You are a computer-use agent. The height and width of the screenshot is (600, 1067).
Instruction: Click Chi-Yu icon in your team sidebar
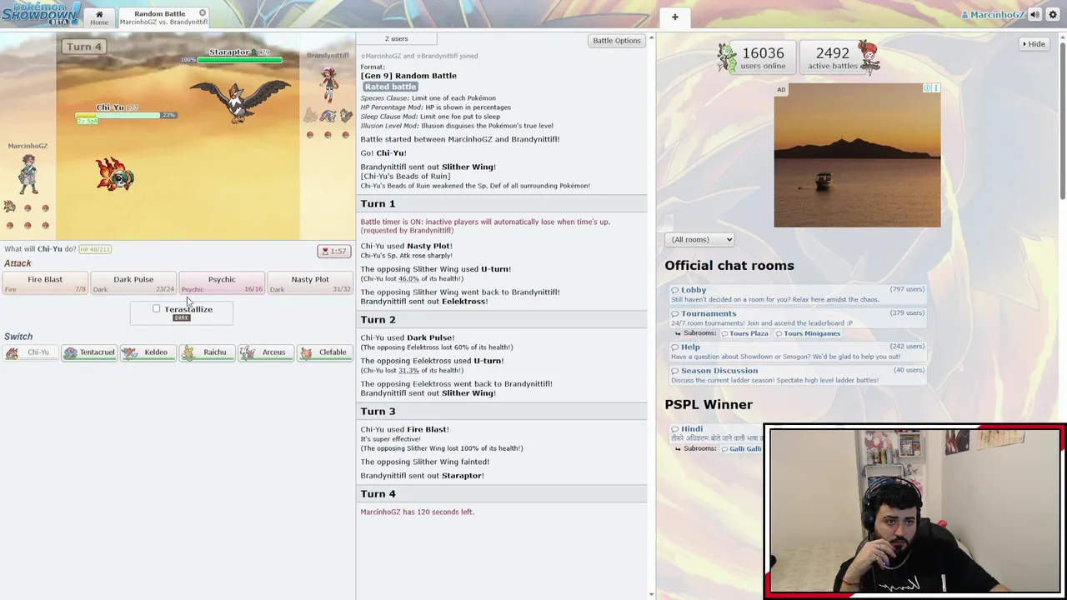point(10,206)
